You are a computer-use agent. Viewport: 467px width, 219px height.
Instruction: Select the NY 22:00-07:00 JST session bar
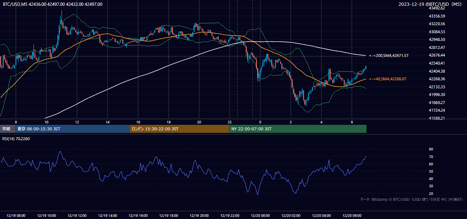point(298,129)
